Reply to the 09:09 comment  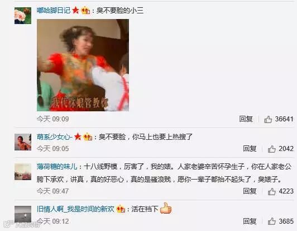point(246,119)
